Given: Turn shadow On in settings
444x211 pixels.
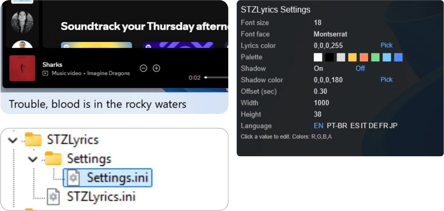Looking at the screenshot, I should coord(318,69).
